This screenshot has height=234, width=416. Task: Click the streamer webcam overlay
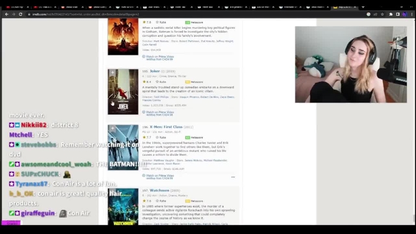(x=351, y=64)
